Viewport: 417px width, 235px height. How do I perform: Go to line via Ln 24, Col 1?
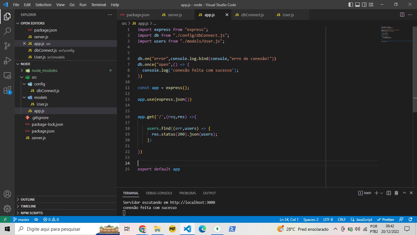289,219
